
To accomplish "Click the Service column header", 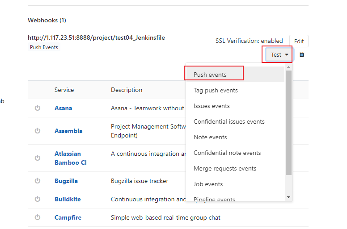I will click(64, 90).
